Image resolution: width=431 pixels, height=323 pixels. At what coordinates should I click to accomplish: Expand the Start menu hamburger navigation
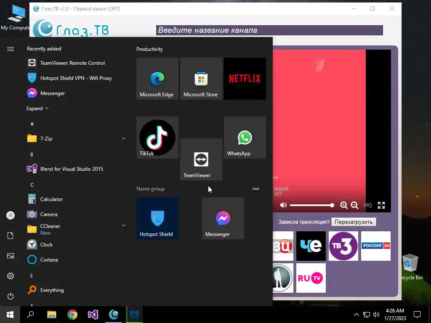point(11,49)
